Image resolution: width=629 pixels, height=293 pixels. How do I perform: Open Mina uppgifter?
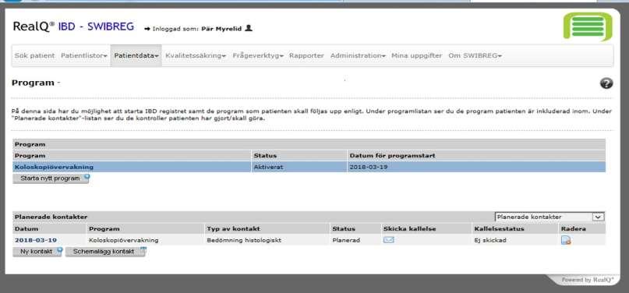click(x=416, y=55)
